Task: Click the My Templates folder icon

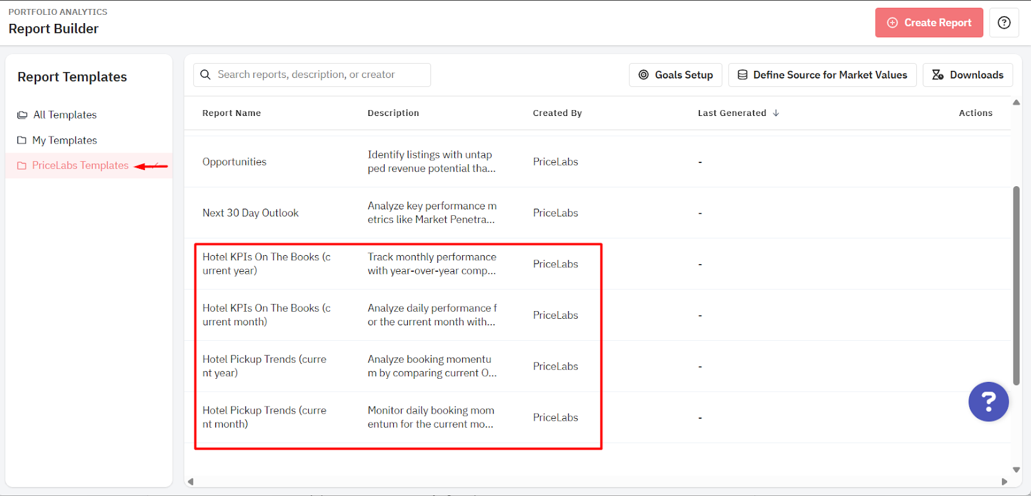Action: (22, 140)
